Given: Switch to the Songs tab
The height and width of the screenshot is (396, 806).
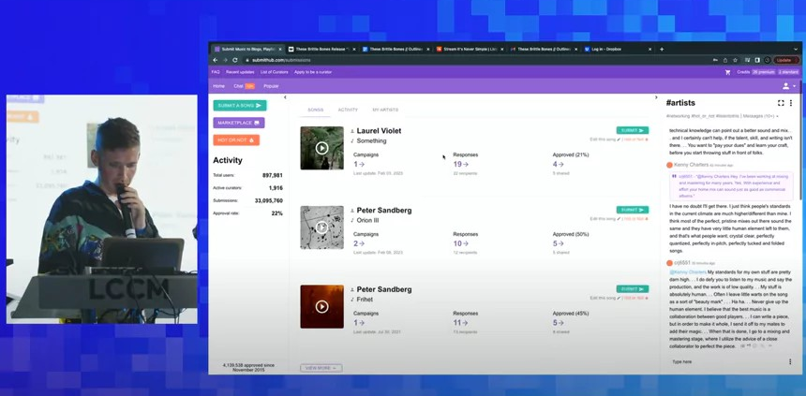Looking at the screenshot, I should (x=316, y=110).
